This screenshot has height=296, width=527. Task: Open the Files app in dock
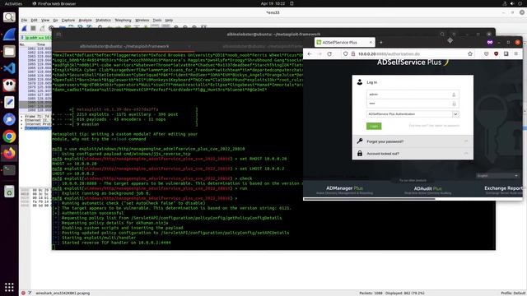tap(9, 51)
